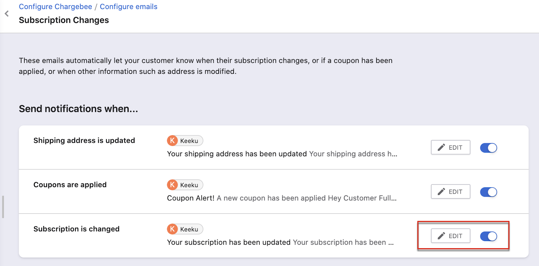Open the Configure Chargebee breadcrumb

click(x=55, y=7)
